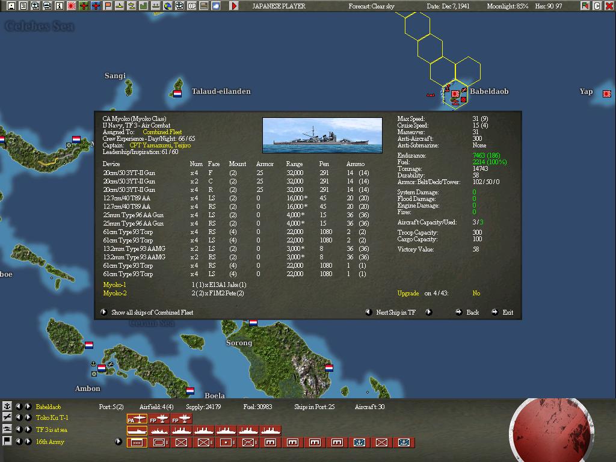Select the second FP floatplane unit icon

[x=181, y=419]
